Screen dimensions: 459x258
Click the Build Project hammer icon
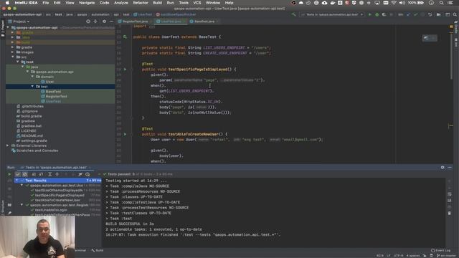tap(293, 14)
